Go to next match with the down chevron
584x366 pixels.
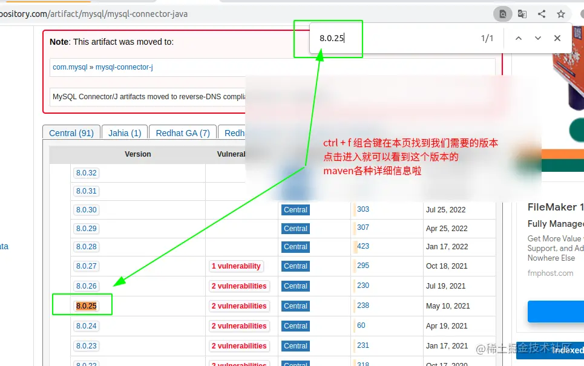[537, 38]
